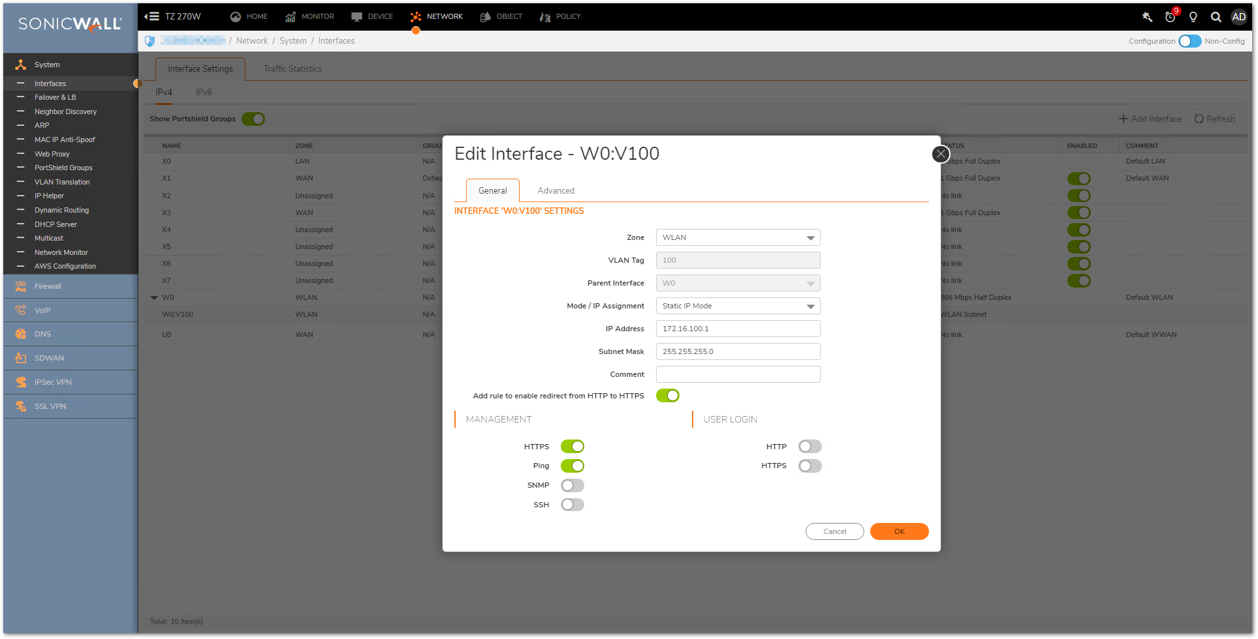Click the lightbulb tips icon

click(1193, 17)
